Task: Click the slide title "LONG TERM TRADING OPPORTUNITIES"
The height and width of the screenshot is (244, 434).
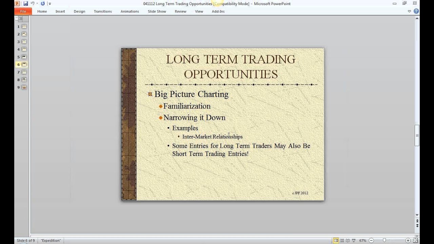Action: tap(231, 67)
